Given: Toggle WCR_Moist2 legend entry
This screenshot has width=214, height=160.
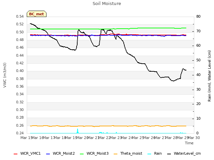Looking at the screenshot, I should tap(61, 154).
